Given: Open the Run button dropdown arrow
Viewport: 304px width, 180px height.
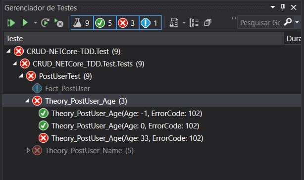Looking at the screenshot, I should tap(35, 23).
